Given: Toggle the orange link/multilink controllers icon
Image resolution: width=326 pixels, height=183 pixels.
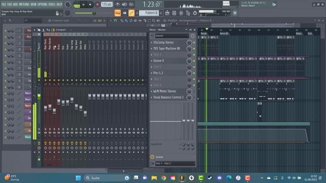Looking at the screenshot, I should (x=131, y=13).
